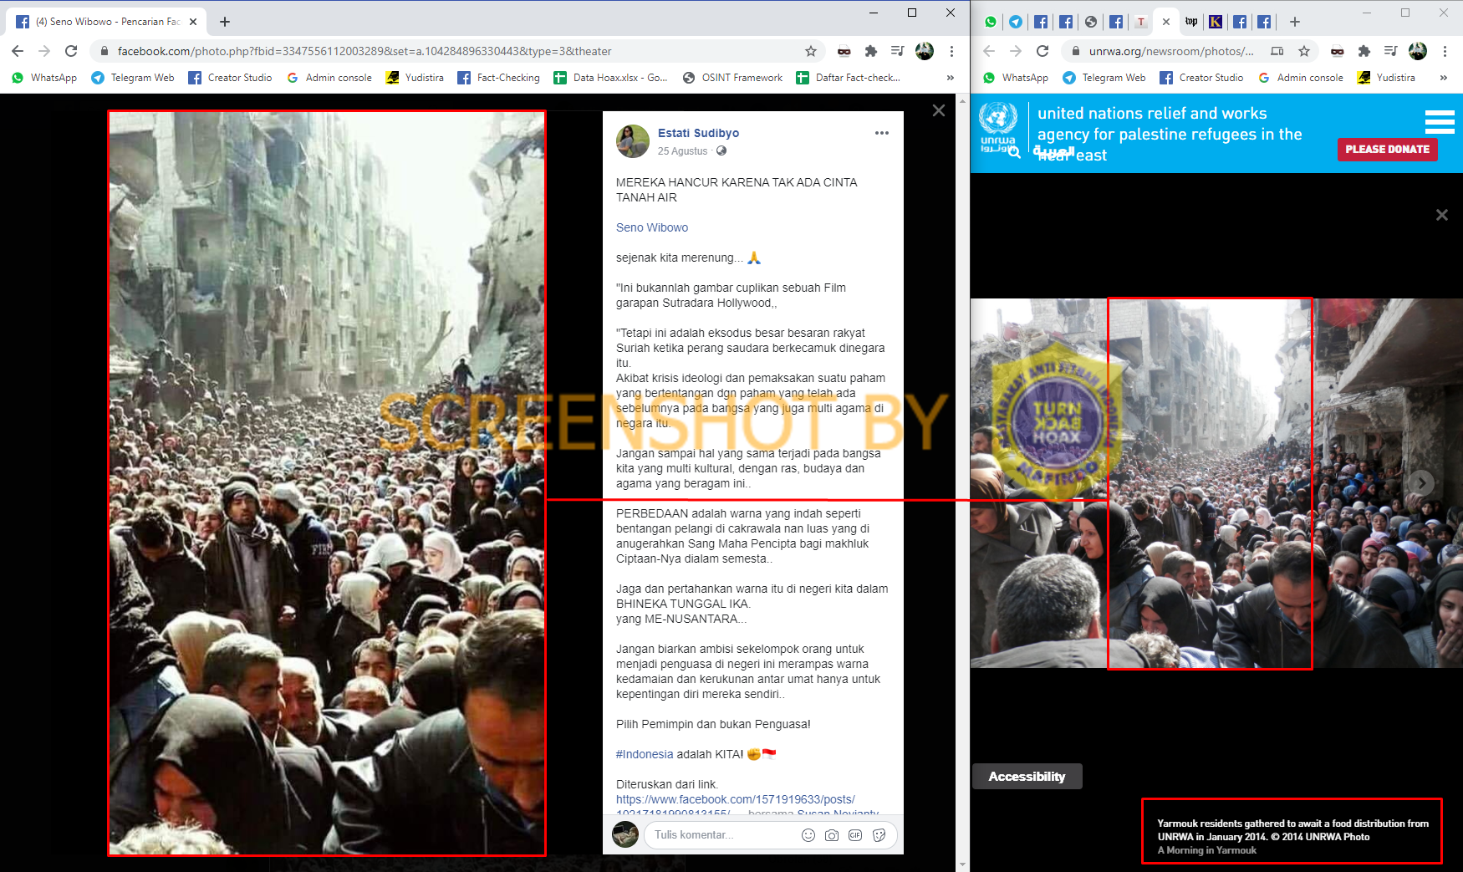Screen dimensions: 1463x872
Task: Close the Facebook photo theater view
Action: 939,110
